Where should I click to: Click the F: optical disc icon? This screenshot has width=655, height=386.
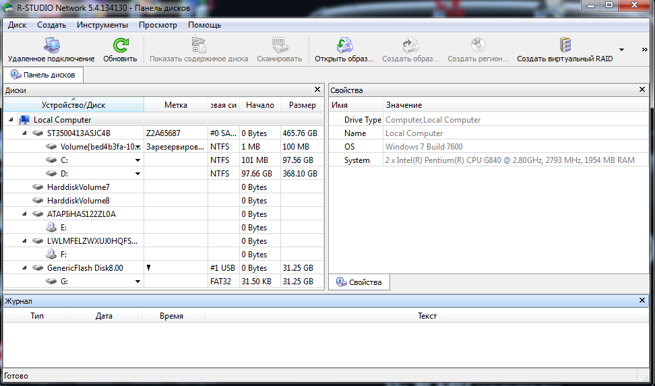click(51, 254)
